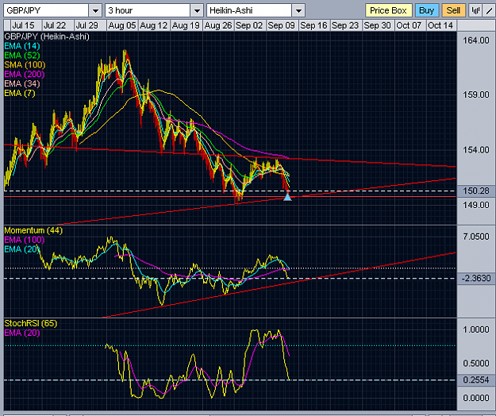The width and height of the screenshot is (496, 416).
Task: Click the -2.3630 momentum value tag
Action: click(x=476, y=279)
